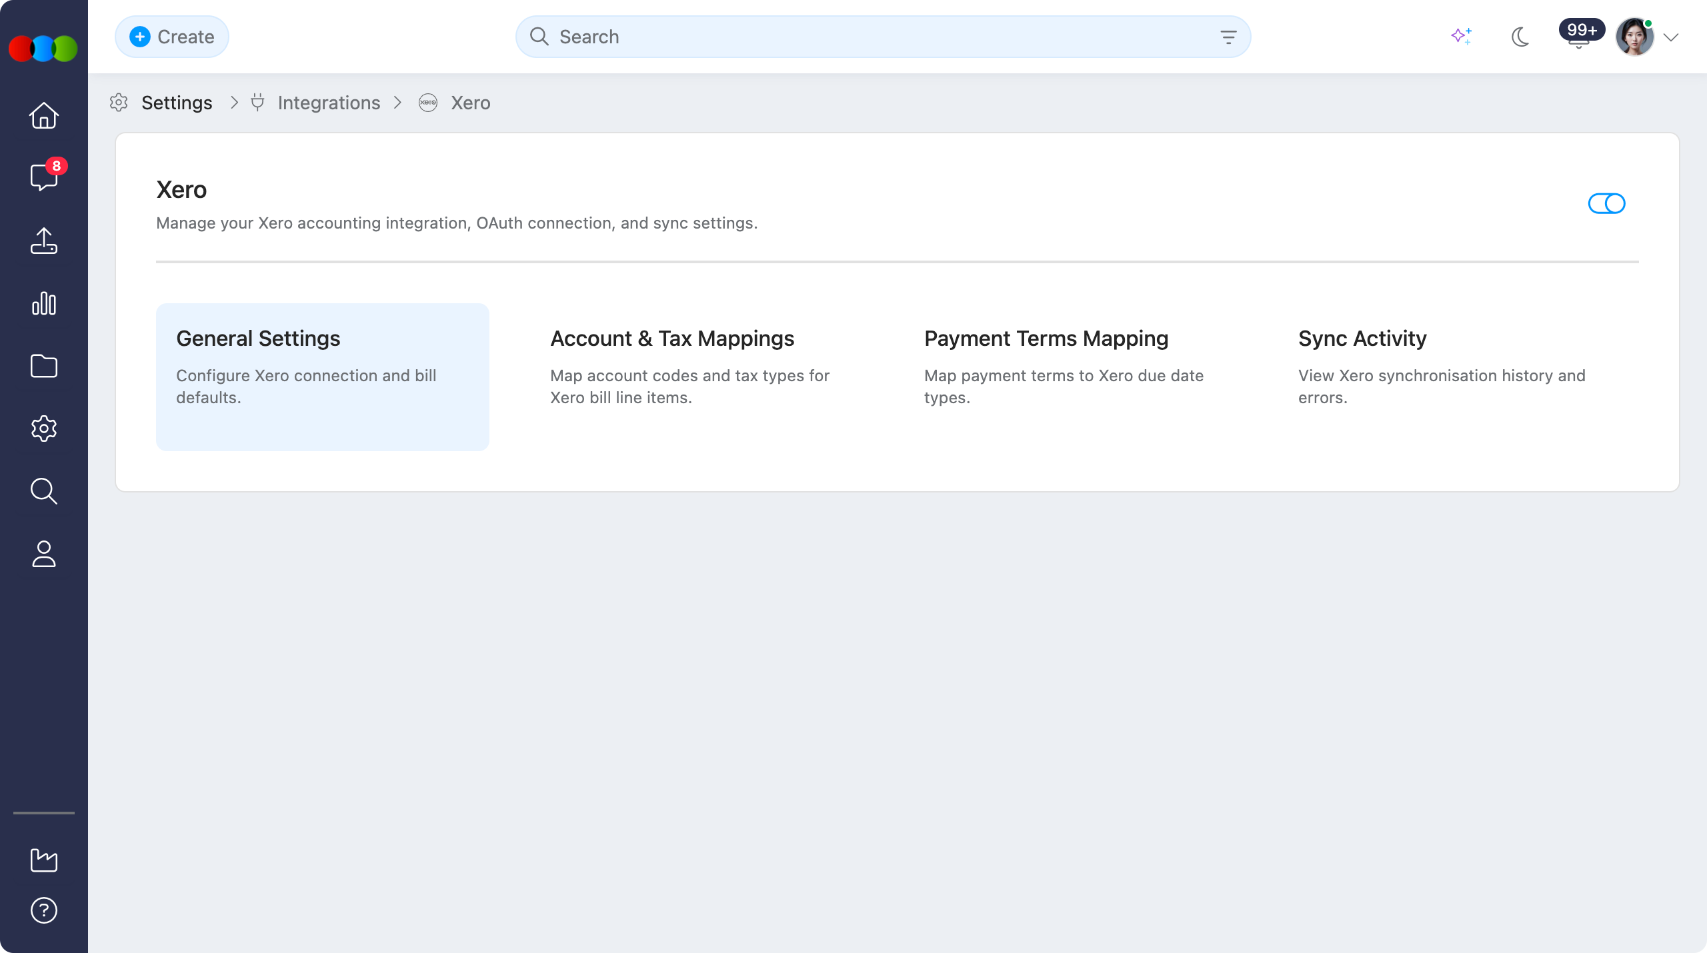Click the gear icon beside Settings breadcrumb
Screen dimensions: 1707x953
[119, 103]
